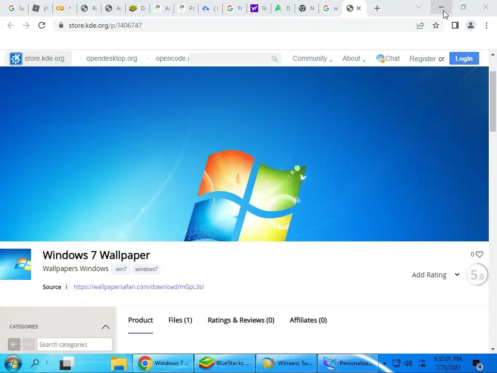The width and height of the screenshot is (497, 373).
Task: Click the Register link
Action: tap(422, 59)
